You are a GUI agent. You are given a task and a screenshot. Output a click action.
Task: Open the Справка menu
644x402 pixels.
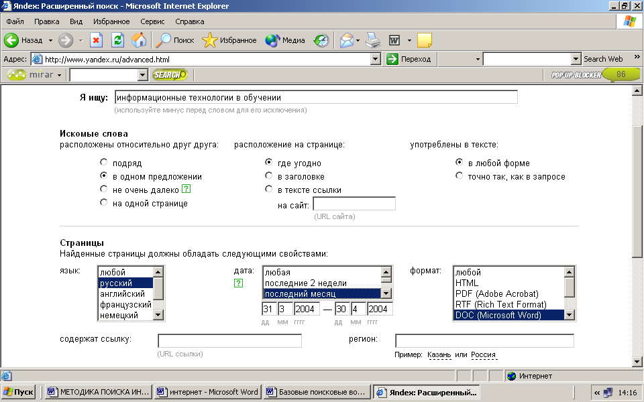[x=190, y=21]
